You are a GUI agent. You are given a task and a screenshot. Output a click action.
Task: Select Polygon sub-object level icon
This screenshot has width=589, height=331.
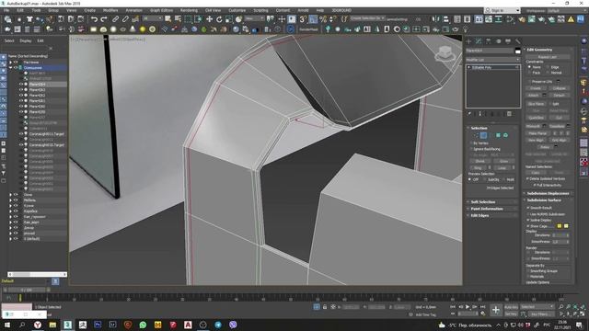(498, 135)
